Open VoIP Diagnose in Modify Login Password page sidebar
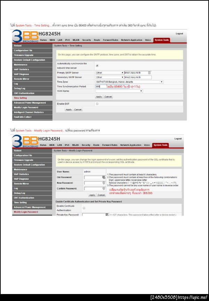209x301 pixels. click(x=32, y=179)
